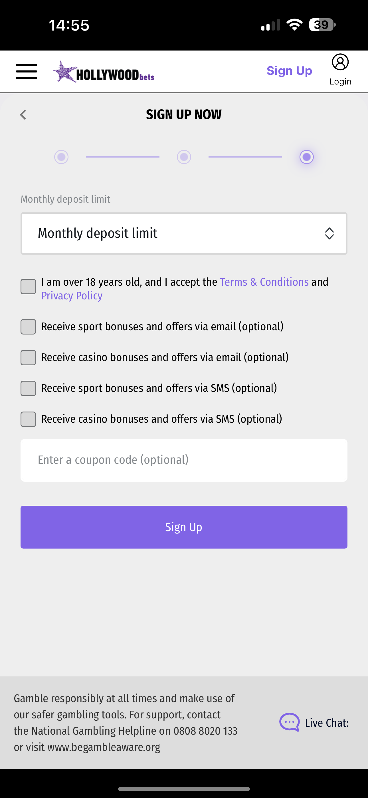The width and height of the screenshot is (368, 798).
Task: Enable sport bonuses via email option
Action: 28,327
